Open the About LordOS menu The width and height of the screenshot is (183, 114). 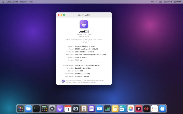[x=12, y=2]
